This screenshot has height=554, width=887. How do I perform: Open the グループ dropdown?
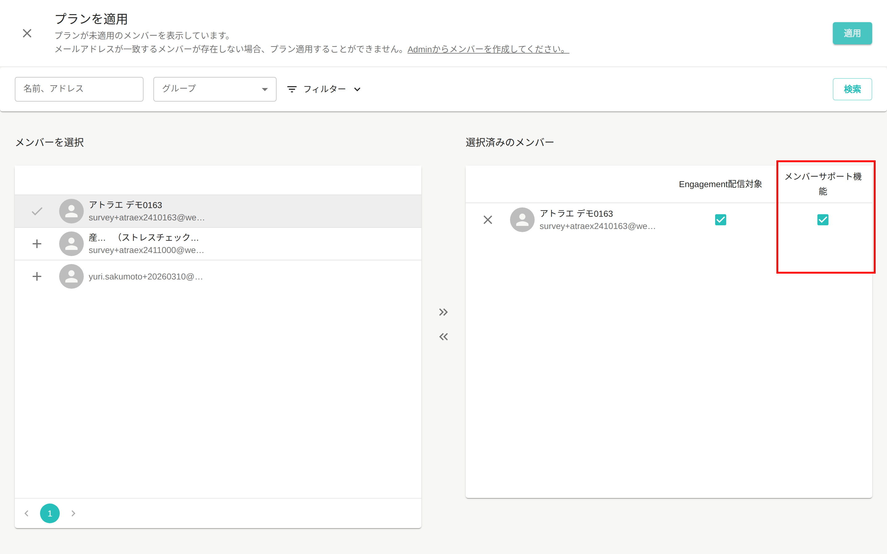click(x=215, y=89)
